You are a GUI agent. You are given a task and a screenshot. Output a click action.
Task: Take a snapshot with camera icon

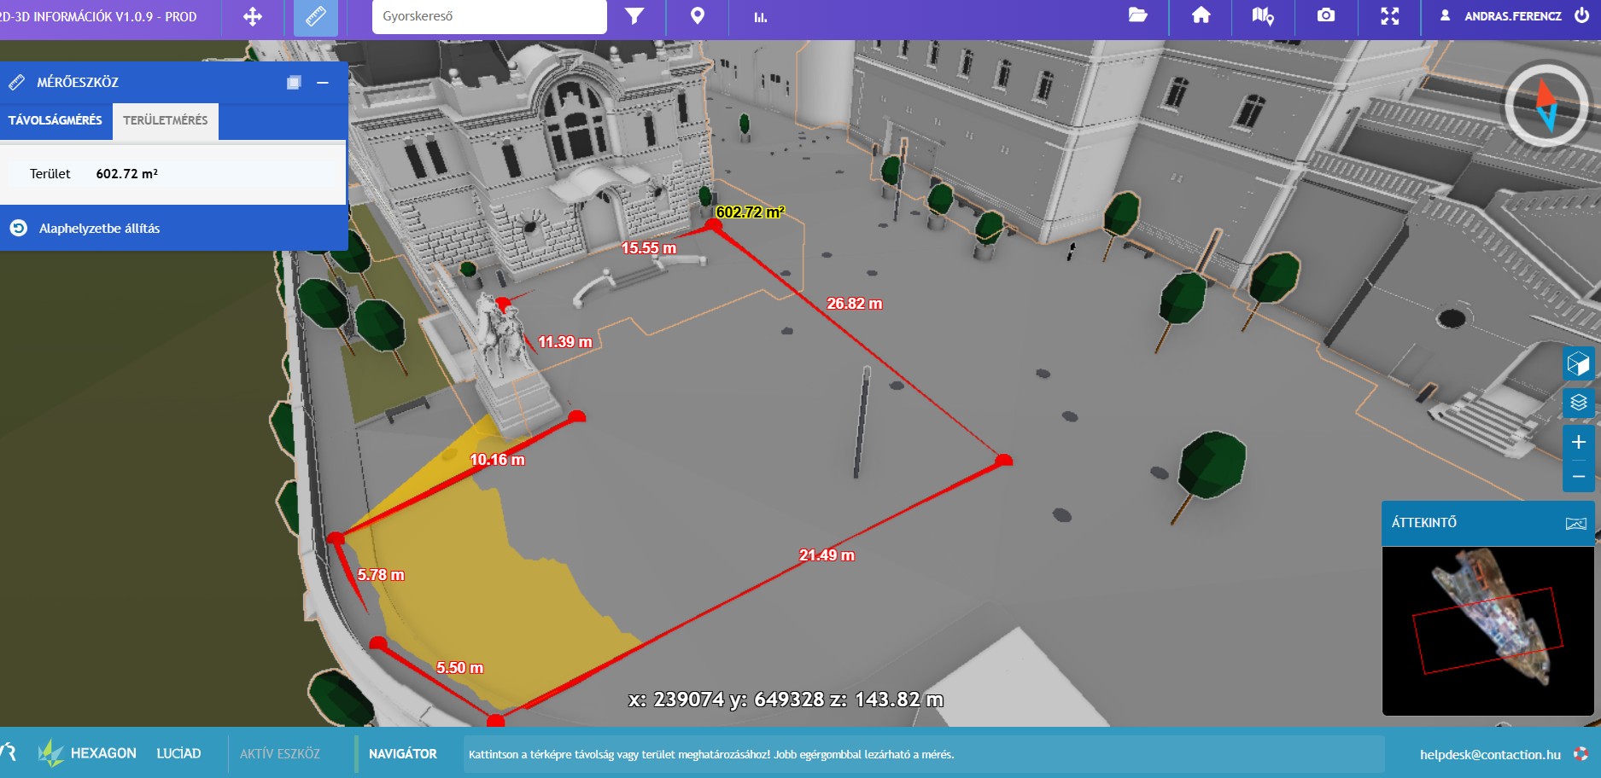1326,15
